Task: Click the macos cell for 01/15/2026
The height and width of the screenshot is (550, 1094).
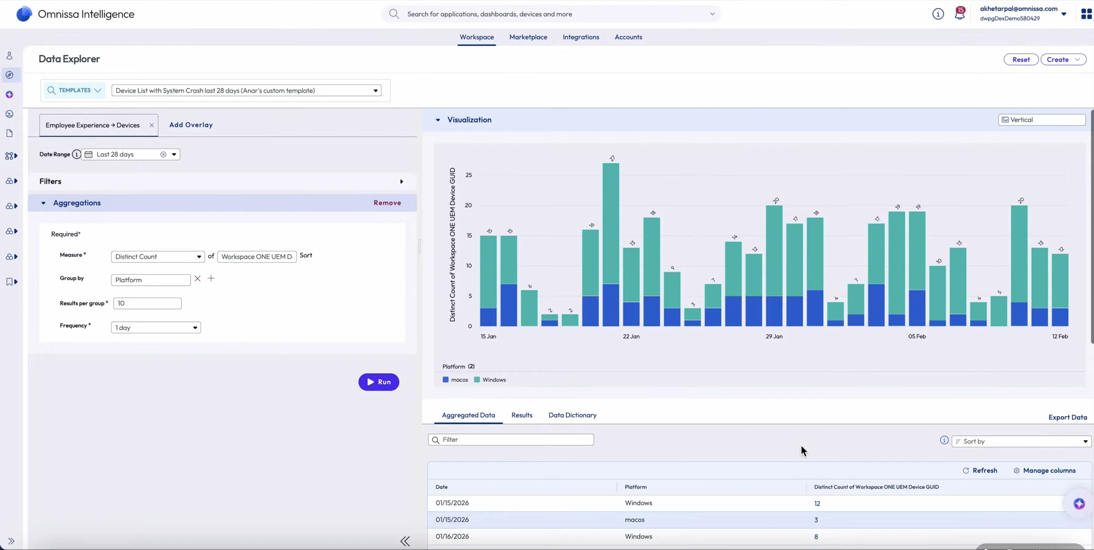Action: [635, 520]
